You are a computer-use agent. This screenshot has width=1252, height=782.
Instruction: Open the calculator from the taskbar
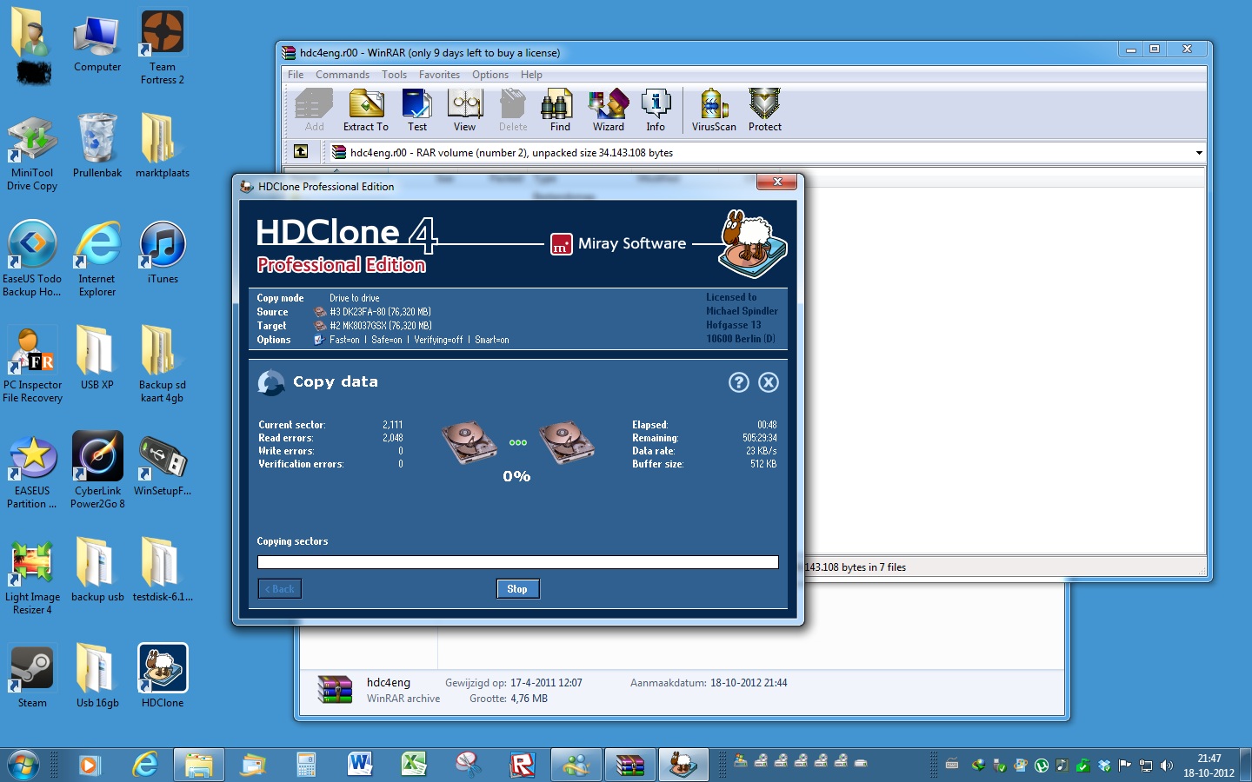coord(306,765)
